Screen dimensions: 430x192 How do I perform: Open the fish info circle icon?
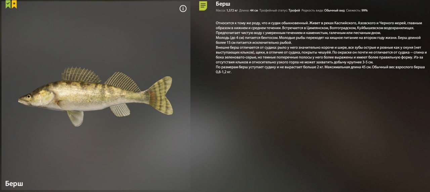[183, 9]
